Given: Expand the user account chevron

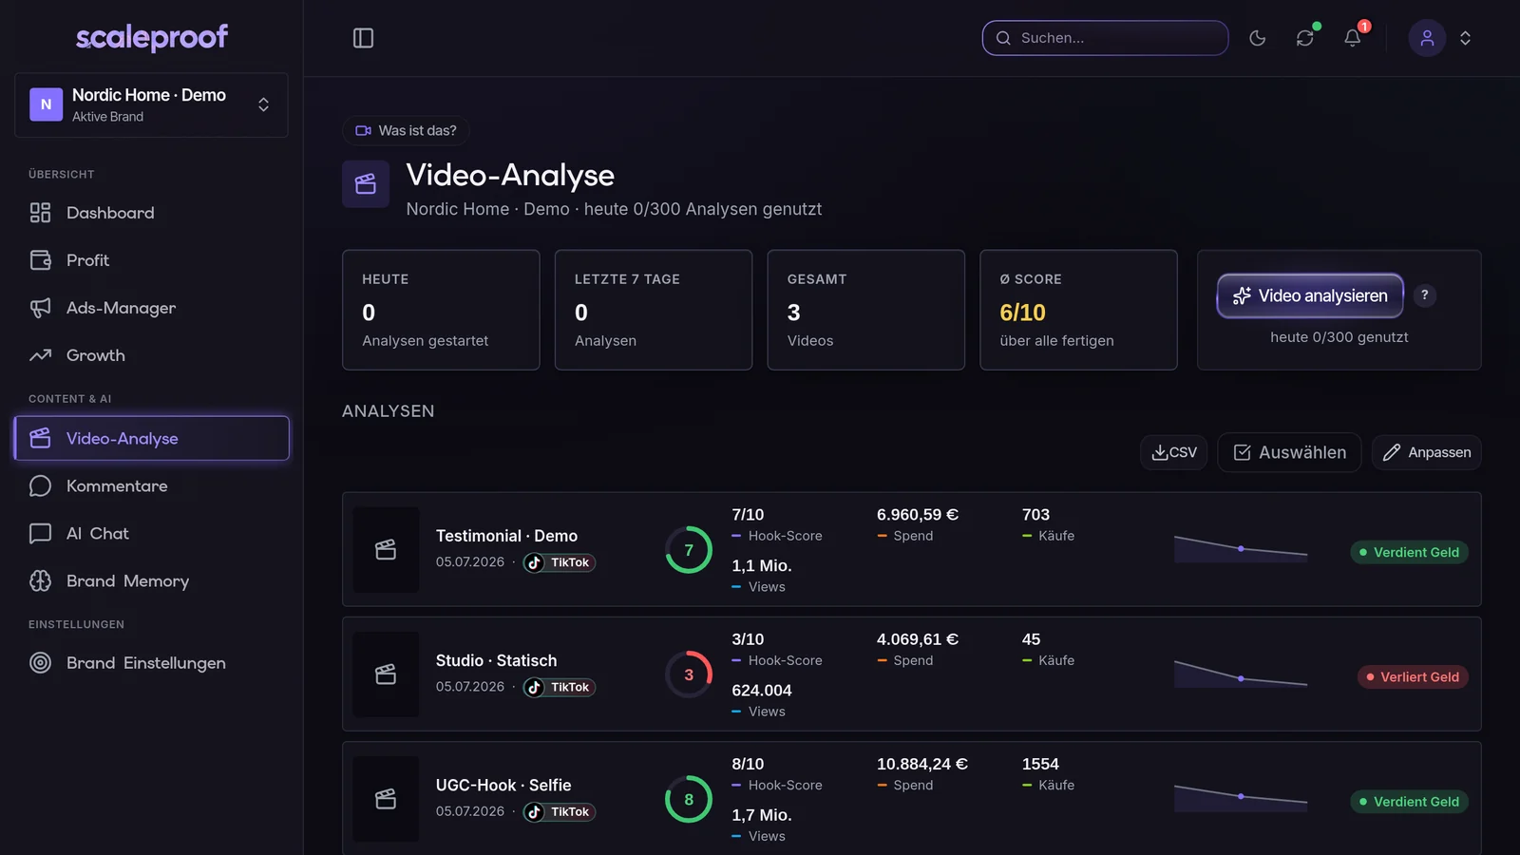Looking at the screenshot, I should 1465,38.
